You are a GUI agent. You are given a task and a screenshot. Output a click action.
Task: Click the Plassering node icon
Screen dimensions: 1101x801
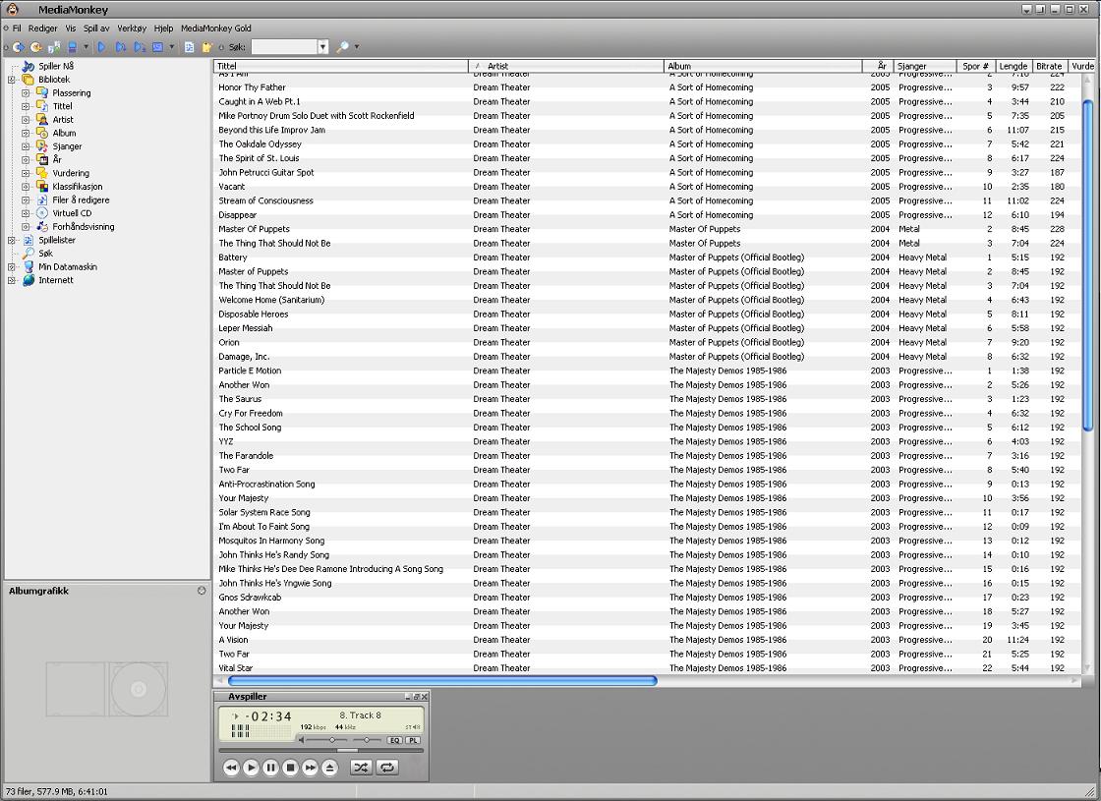(x=42, y=92)
